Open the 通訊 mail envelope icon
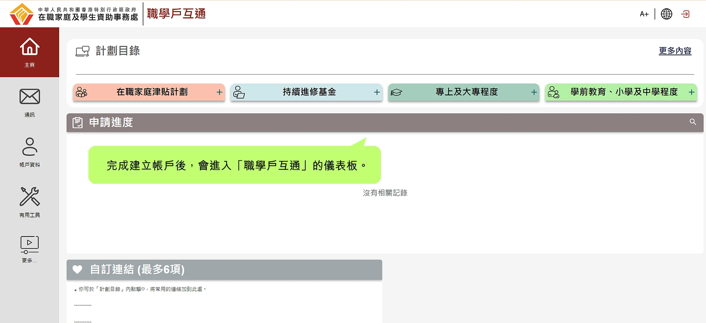The width and height of the screenshot is (706, 323). 30,97
